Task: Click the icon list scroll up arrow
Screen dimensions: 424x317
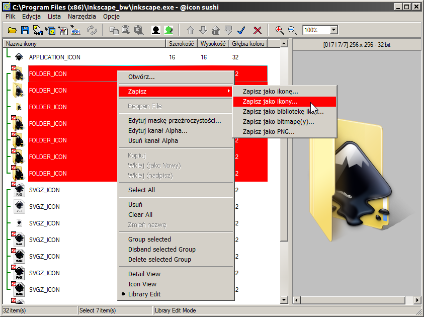Action: click(x=284, y=43)
